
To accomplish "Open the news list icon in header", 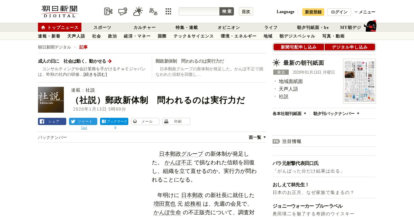I will click(108, 11).
